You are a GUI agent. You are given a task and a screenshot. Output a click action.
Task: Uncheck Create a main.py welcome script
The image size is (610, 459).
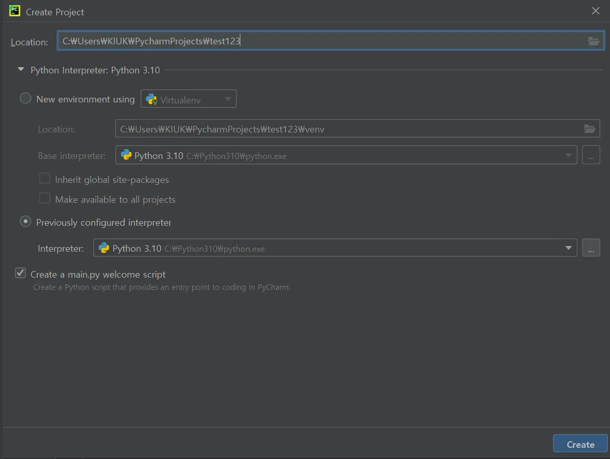tap(20, 273)
